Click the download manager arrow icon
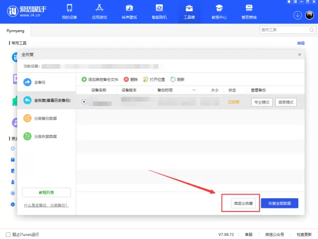318x239 pixels. click(x=297, y=15)
